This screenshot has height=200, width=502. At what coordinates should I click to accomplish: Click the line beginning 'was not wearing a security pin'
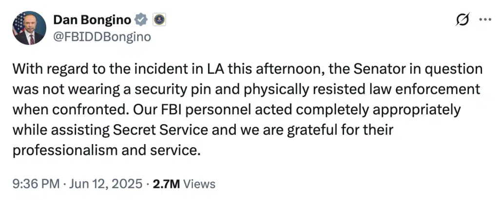point(247,90)
